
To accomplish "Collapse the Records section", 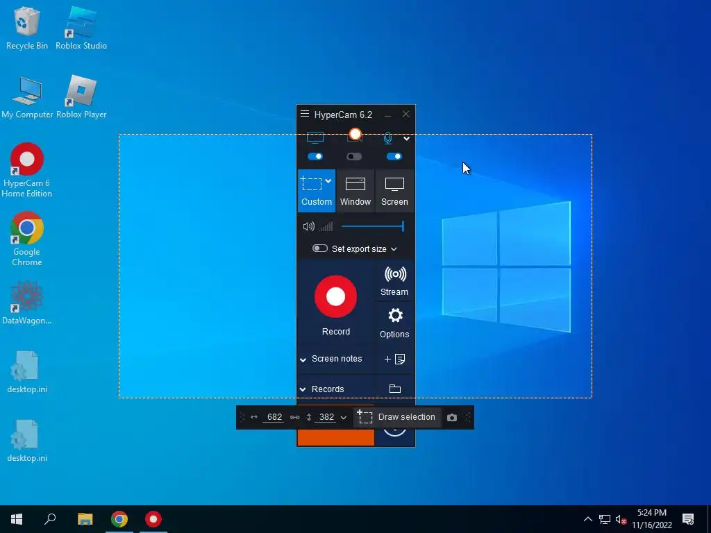I will click(x=303, y=389).
